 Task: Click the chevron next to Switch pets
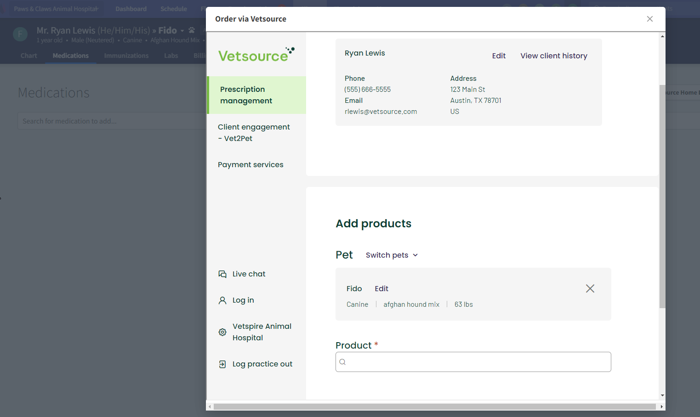point(415,255)
